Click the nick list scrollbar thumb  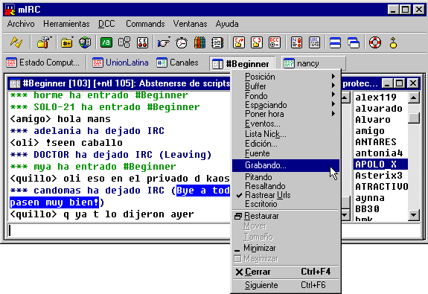coord(414,118)
